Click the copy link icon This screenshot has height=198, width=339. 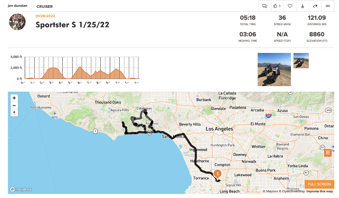[327, 6]
